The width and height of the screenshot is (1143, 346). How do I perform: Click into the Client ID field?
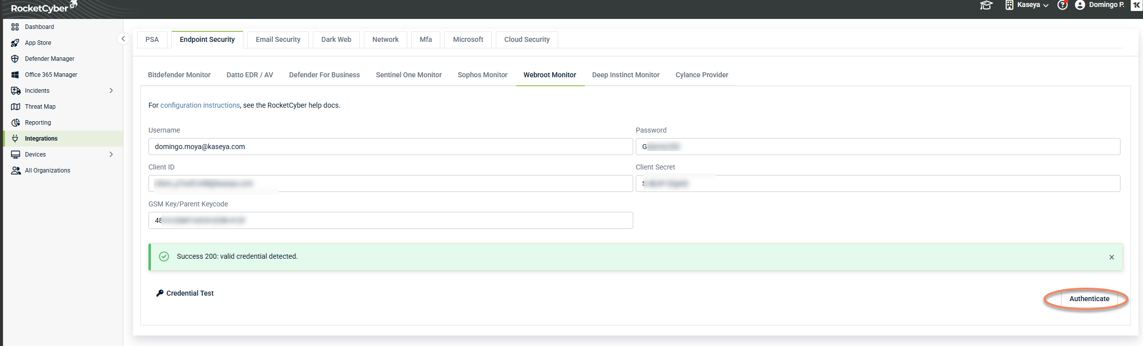coord(390,183)
